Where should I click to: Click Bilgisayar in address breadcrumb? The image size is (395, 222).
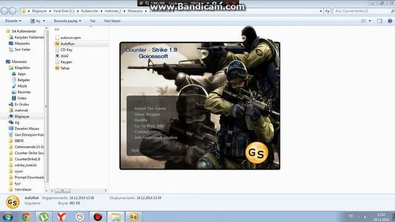point(39,11)
